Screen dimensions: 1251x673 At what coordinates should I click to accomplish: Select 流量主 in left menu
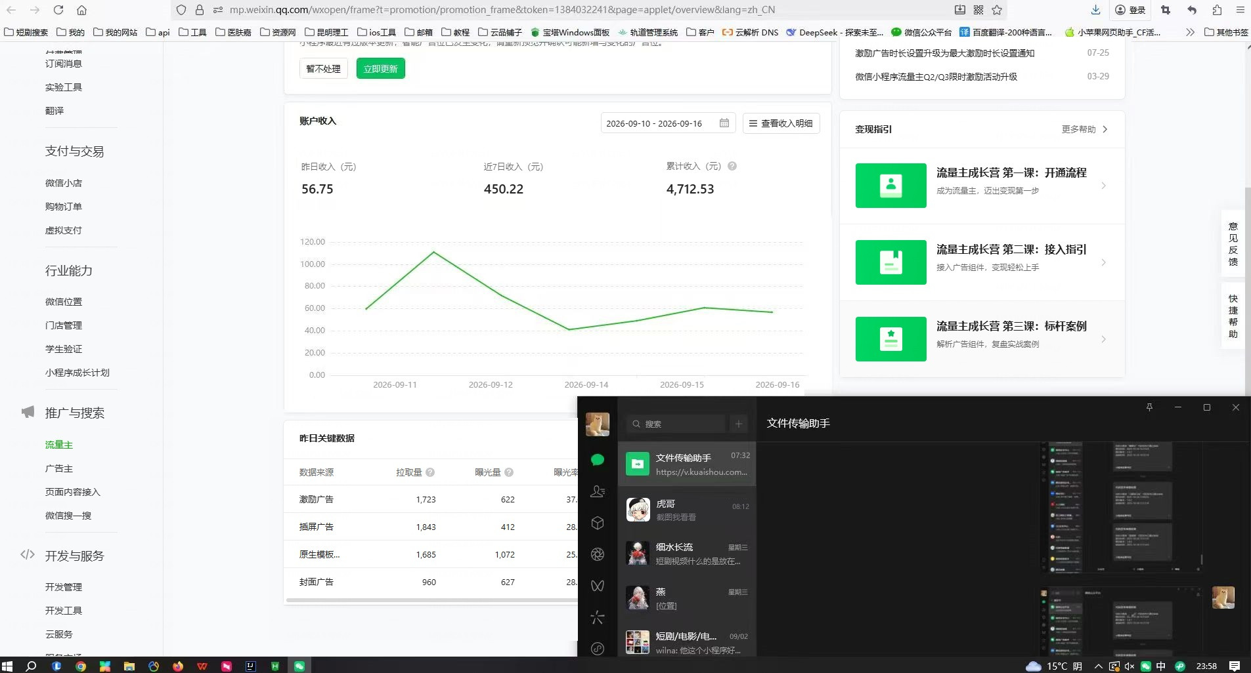[59, 445]
